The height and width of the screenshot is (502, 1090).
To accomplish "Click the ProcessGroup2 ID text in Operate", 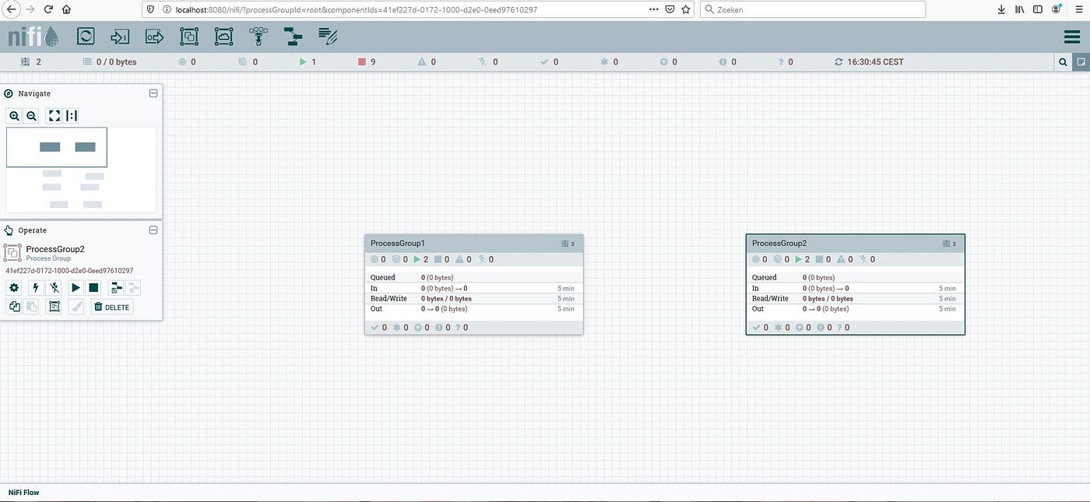I will tap(69, 270).
